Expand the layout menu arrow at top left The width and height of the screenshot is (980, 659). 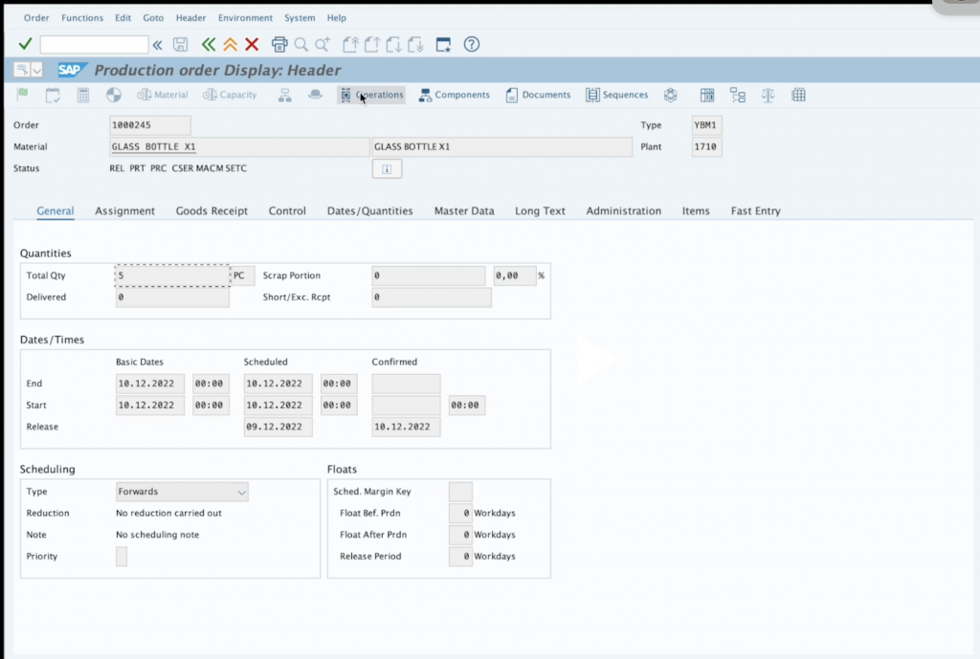35,69
